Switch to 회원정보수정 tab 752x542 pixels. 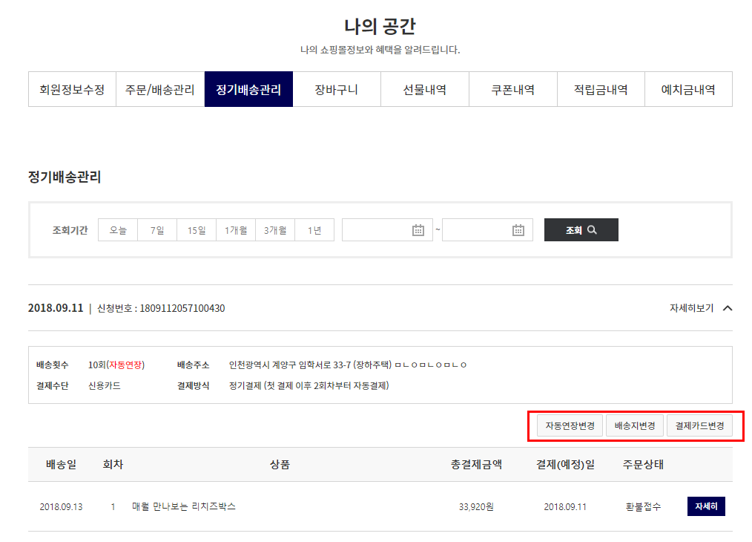pyautogui.click(x=72, y=90)
